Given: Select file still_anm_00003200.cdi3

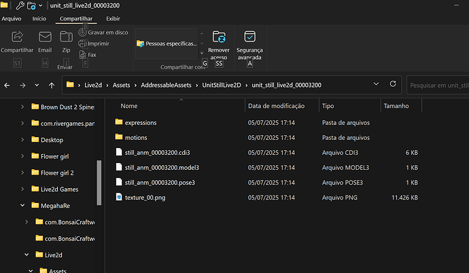Looking at the screenshot, I should coord(157,153).
